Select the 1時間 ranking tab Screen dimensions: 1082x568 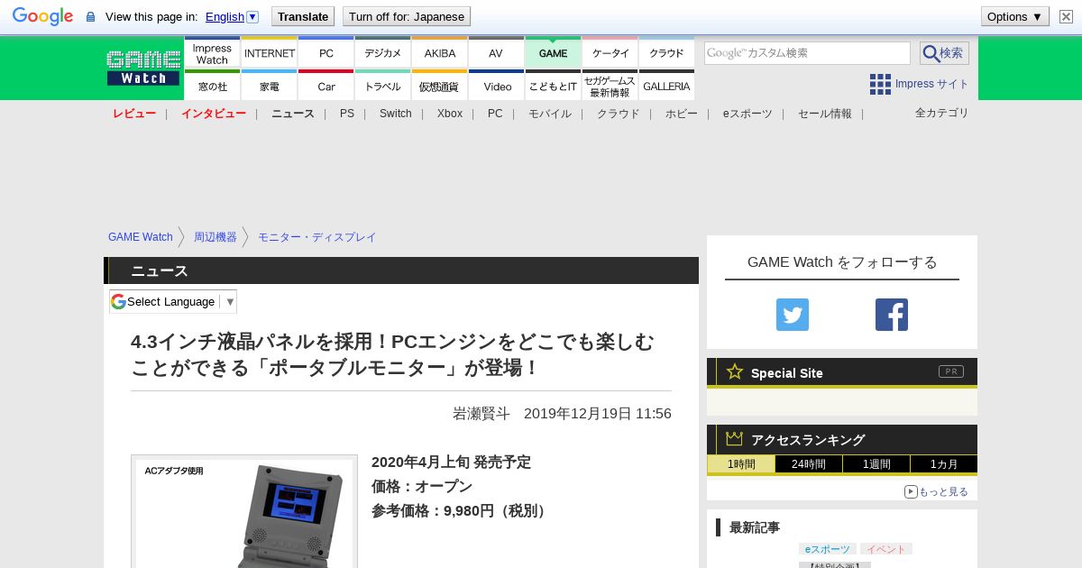(x=741, y=464)
